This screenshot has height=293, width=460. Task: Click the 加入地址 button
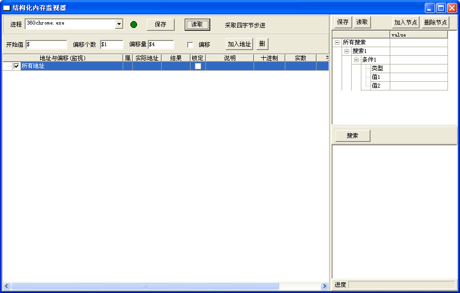click(239, 44)
